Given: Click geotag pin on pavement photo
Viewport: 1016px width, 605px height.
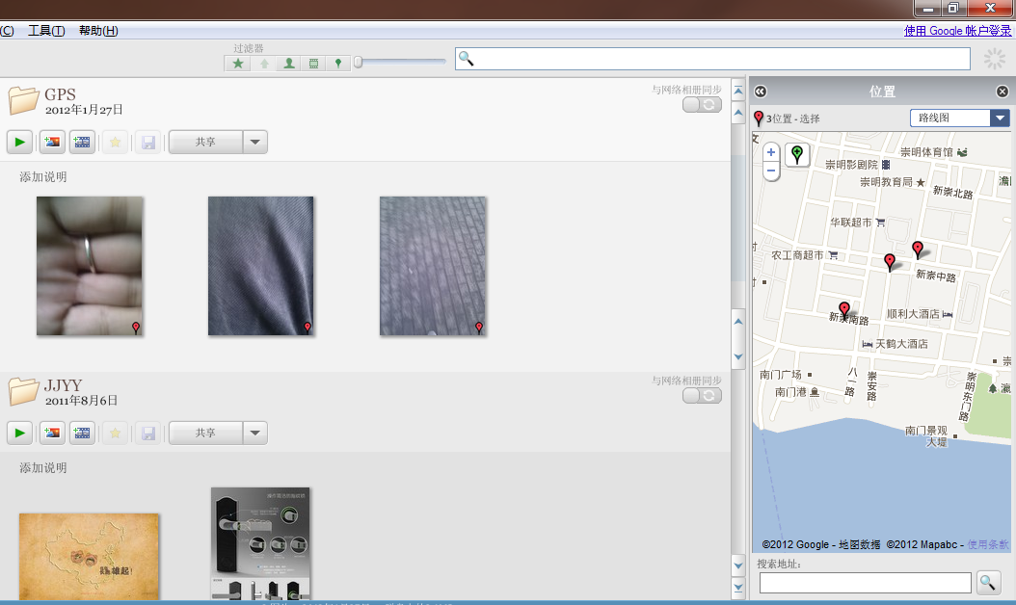Looking at the screenshot, I should click(x=479, y=328).
